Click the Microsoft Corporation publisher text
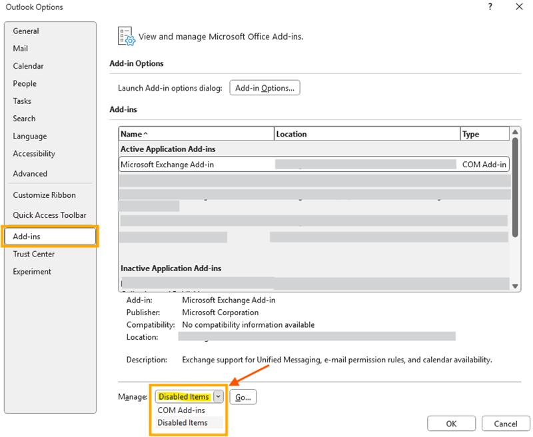Viewport: 533px width, 437px height. tap(221, 312)
